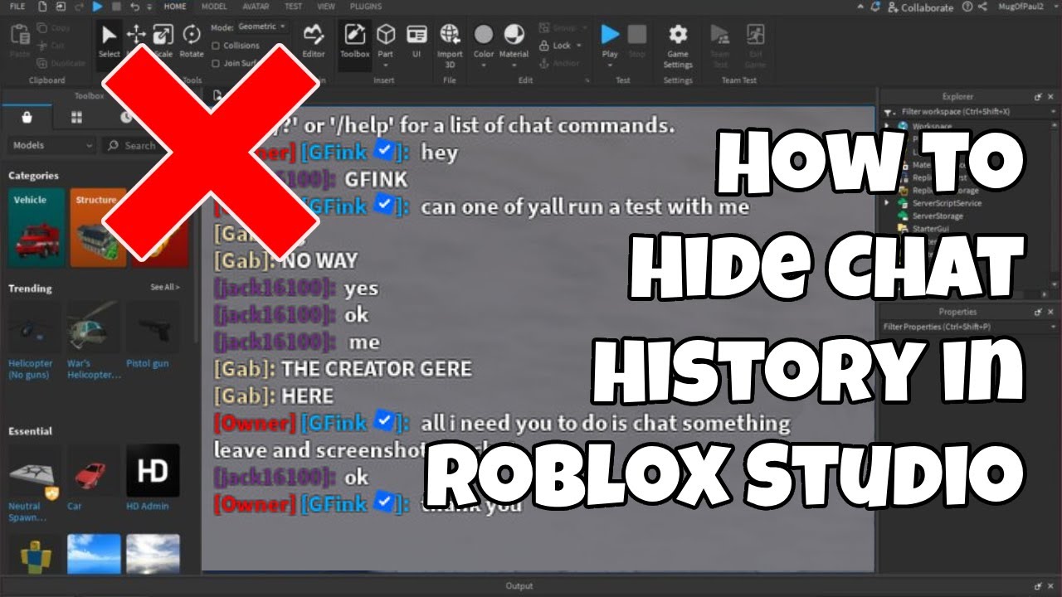Open the Structure category card
The image size is (1062, 597).
98,228
